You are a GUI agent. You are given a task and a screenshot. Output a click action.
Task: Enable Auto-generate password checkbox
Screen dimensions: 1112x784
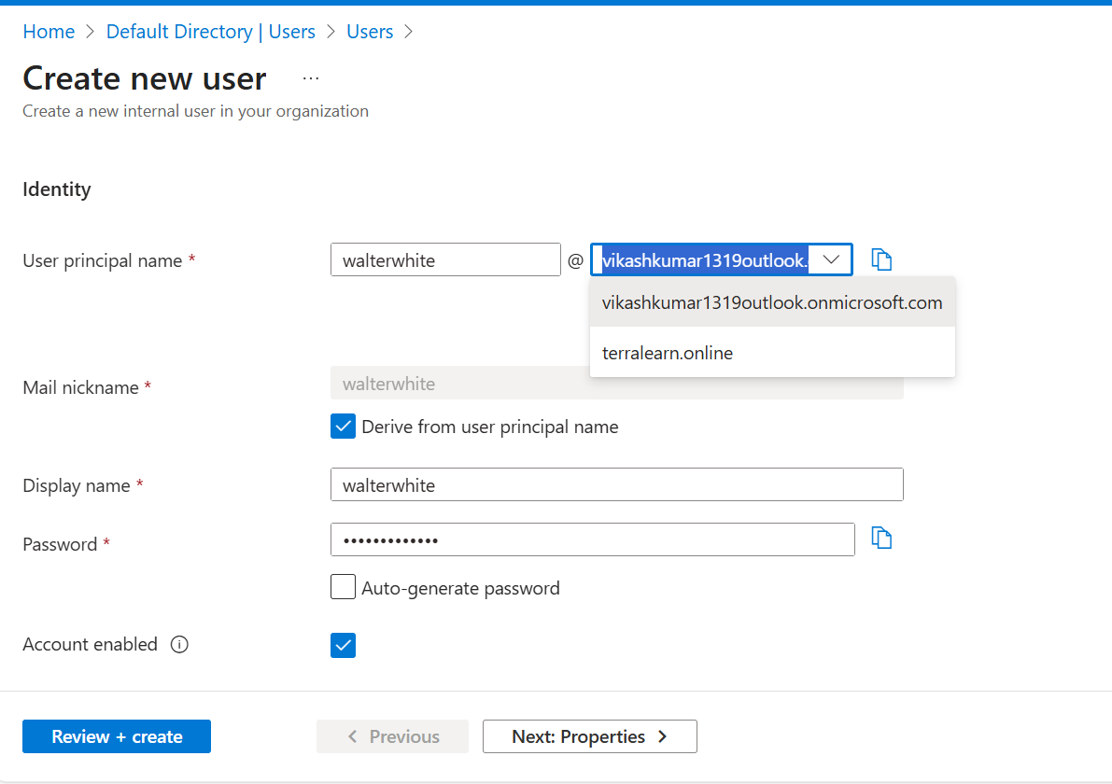(344, 588)
